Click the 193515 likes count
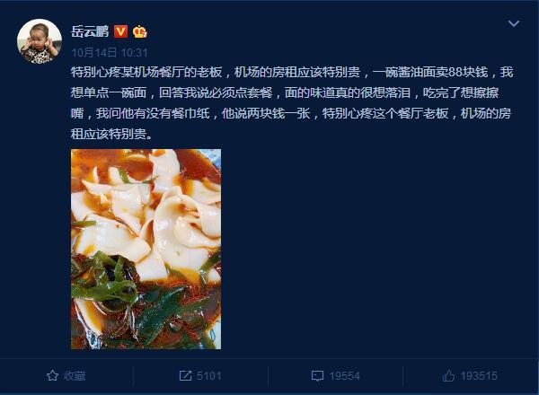The width and height of the screenshot is (539, 395). [479, 376]
